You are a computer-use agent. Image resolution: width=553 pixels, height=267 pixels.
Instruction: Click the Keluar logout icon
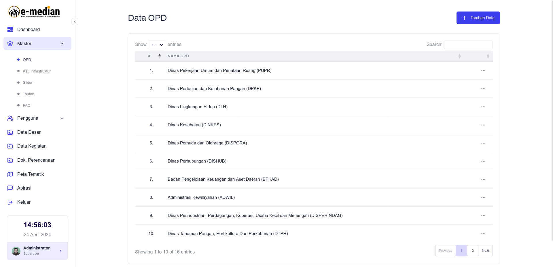[x=10, y=202]
